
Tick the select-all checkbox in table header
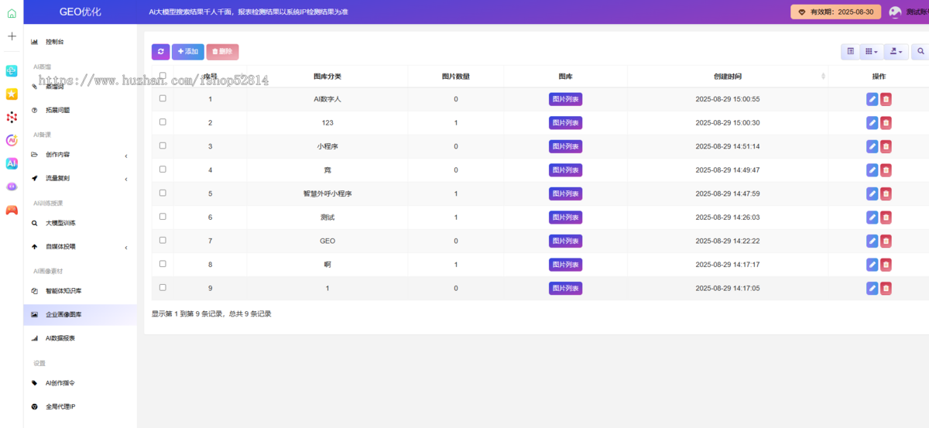coord(163,76)
